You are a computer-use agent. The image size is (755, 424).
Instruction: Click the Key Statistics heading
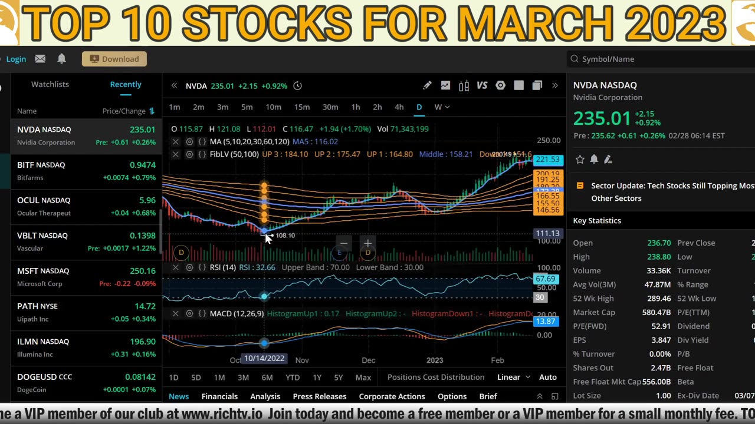597,221
